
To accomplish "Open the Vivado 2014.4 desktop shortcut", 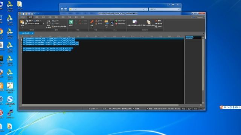I will click(x=10, y=6).
